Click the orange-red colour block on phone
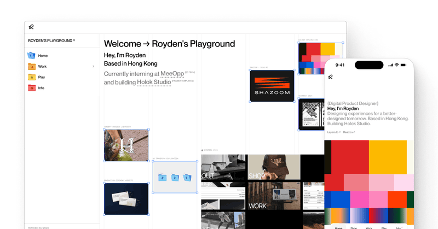The image size is (438, 229). click(x=397, y=199)
